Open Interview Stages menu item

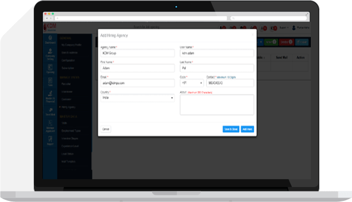(x=70, y=138)
